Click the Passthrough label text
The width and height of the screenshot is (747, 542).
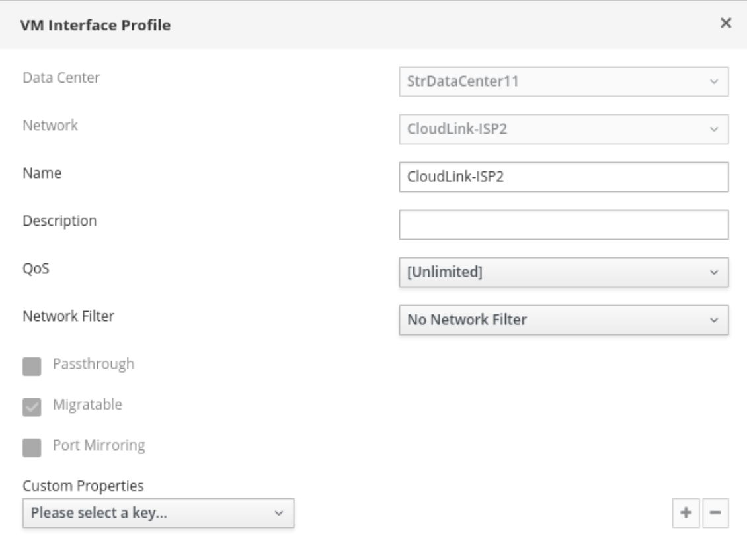pos(93,363)
